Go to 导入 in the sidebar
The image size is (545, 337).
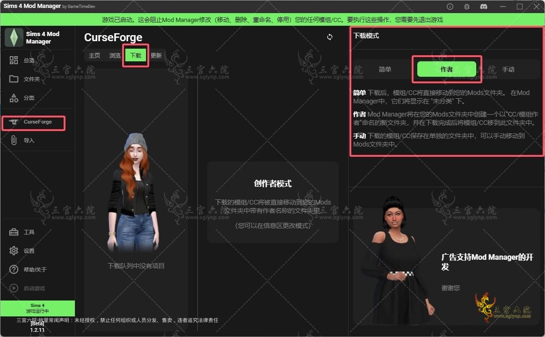29,140
